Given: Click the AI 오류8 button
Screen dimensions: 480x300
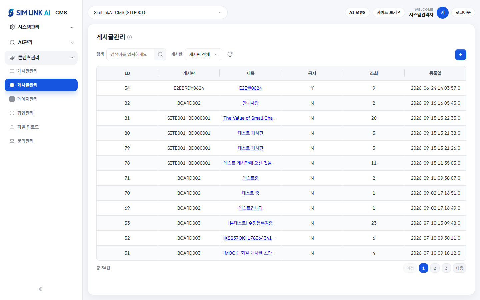Looking at the screenshot, I should 357,13.
